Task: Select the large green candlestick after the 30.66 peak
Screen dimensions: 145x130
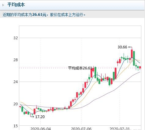Action: coord(134,58)
